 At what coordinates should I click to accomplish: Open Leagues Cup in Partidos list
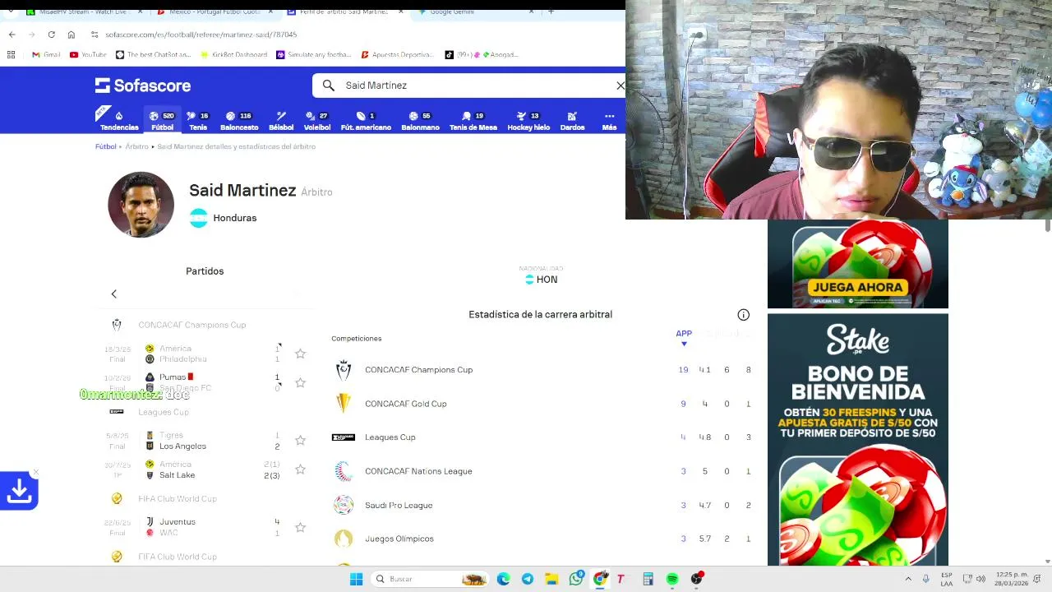pyautogui.click(x=164, y=412)
